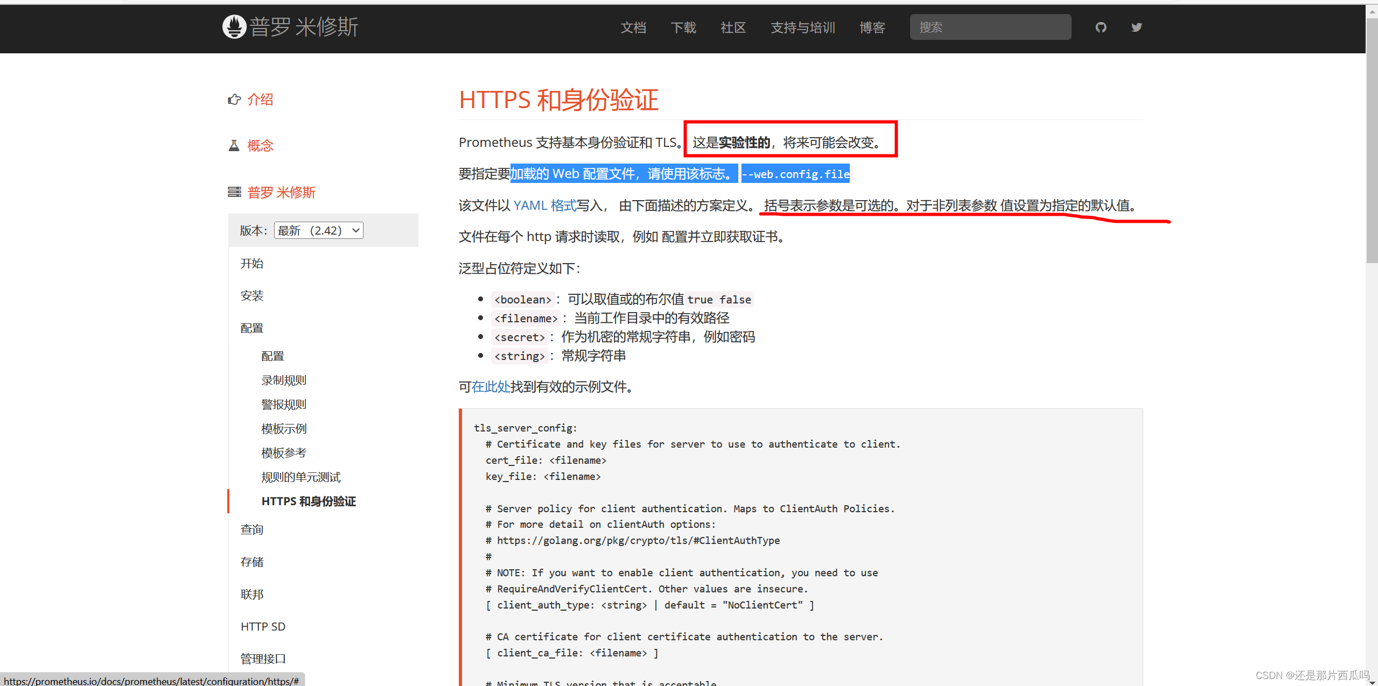Click the server icon beside 普罗 米修斯
This screenshot has width=1378, height=686.
pos(234,192)
